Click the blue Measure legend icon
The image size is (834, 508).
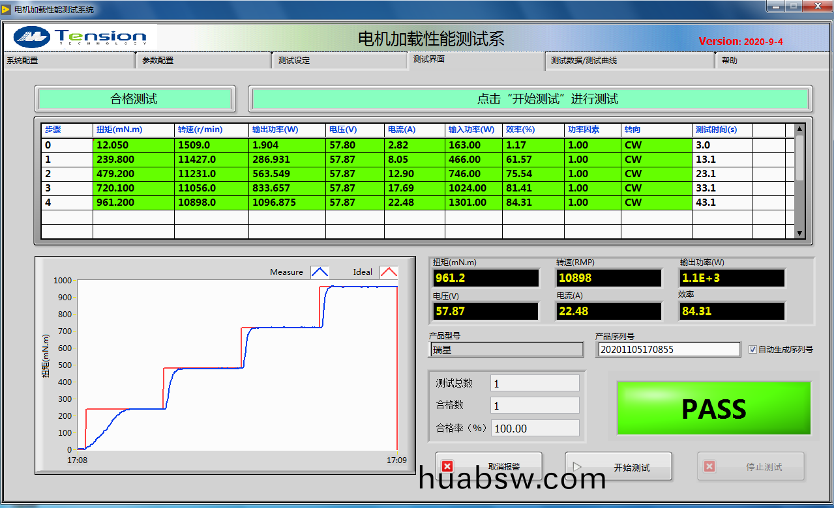click(320, 272)
